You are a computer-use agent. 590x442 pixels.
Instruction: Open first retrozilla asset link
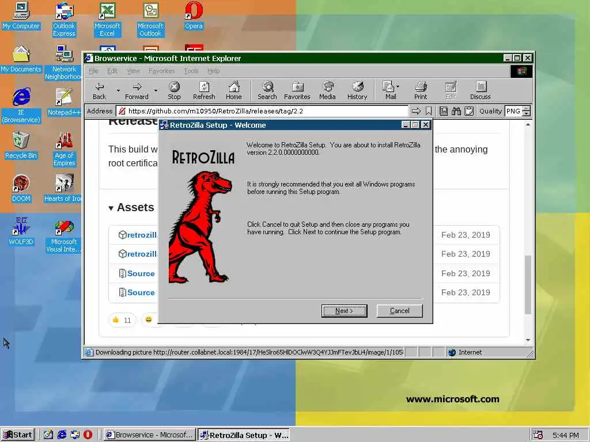[x=142, y=235]
